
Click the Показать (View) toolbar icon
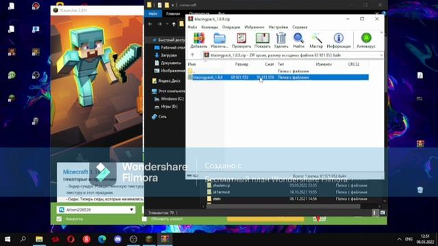[262, 40]
